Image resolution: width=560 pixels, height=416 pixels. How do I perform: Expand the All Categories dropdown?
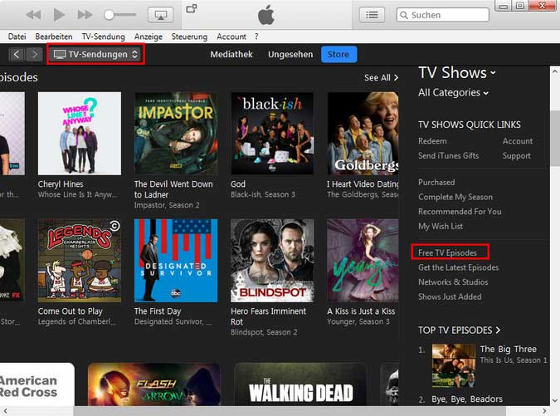[x=453, y=92]
